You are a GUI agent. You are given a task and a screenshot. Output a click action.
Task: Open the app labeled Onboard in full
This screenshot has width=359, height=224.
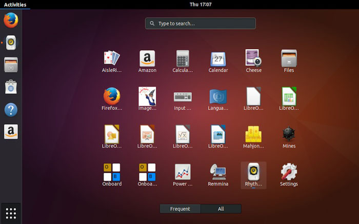click(x=112, y=175)
